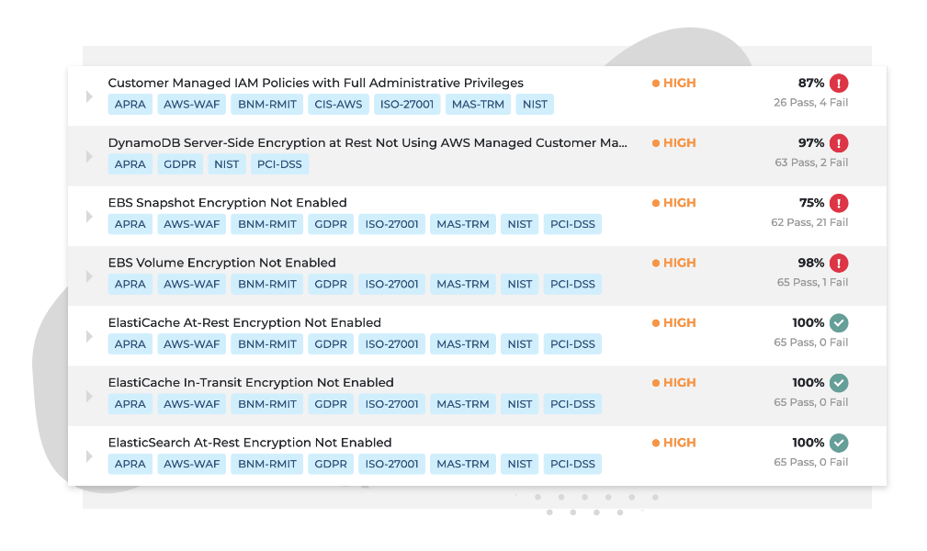
Task: Select NIST tag in ElastiCache In-Transit row
Action: (x=520, y=404)
